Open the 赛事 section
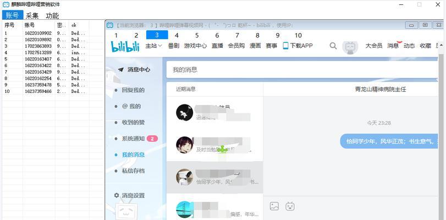The height and width of the screenshot is (220, 446). (x=271, y=46)
